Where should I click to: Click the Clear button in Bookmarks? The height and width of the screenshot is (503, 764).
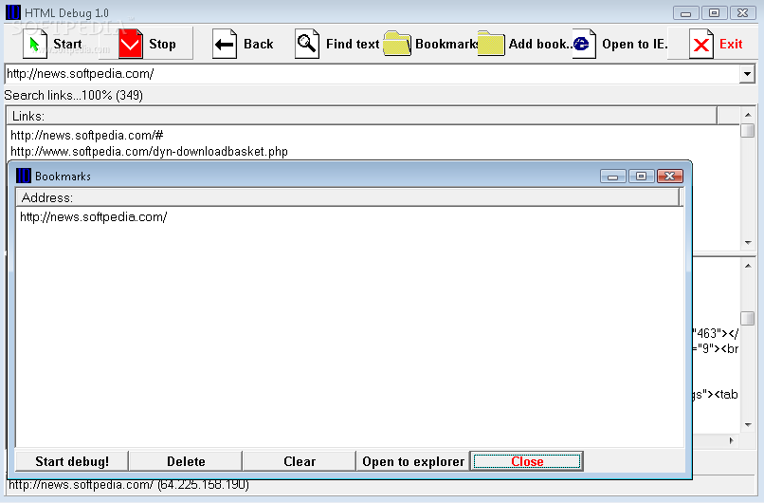pyautogui.click(x=300, y=461)
